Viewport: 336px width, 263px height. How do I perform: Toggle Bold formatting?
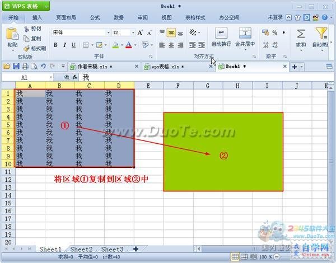click(55, 45)
